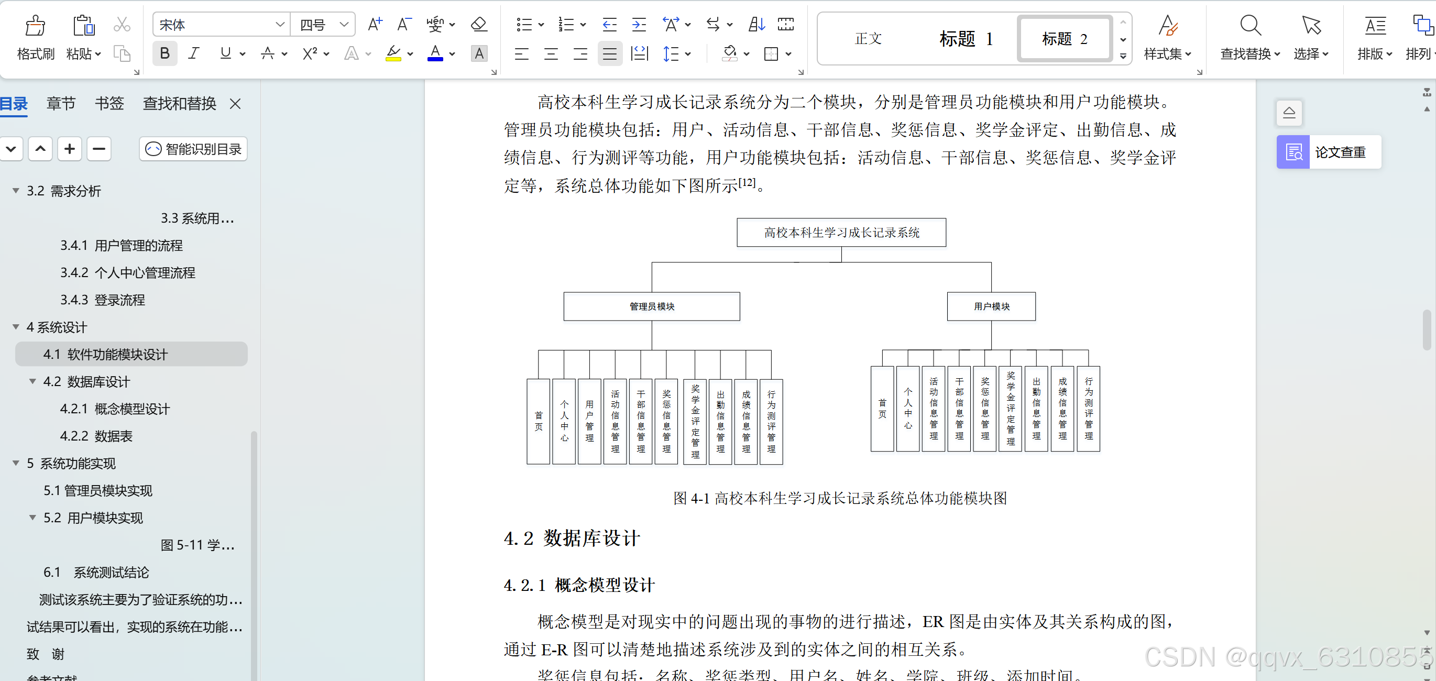Click the increase indent icon
The image size is (1436, 681).
click(639, 25)
